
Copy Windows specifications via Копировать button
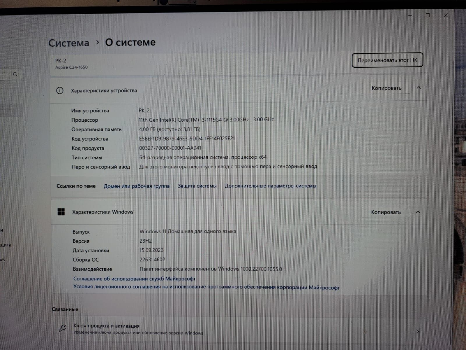click(x=386, y=212)
